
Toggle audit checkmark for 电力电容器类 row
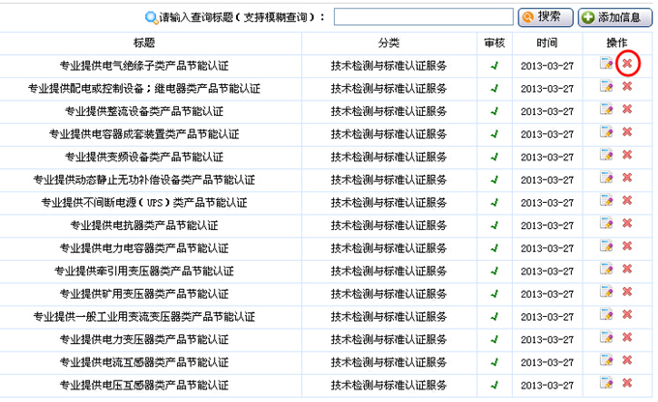tap(494, 248)
